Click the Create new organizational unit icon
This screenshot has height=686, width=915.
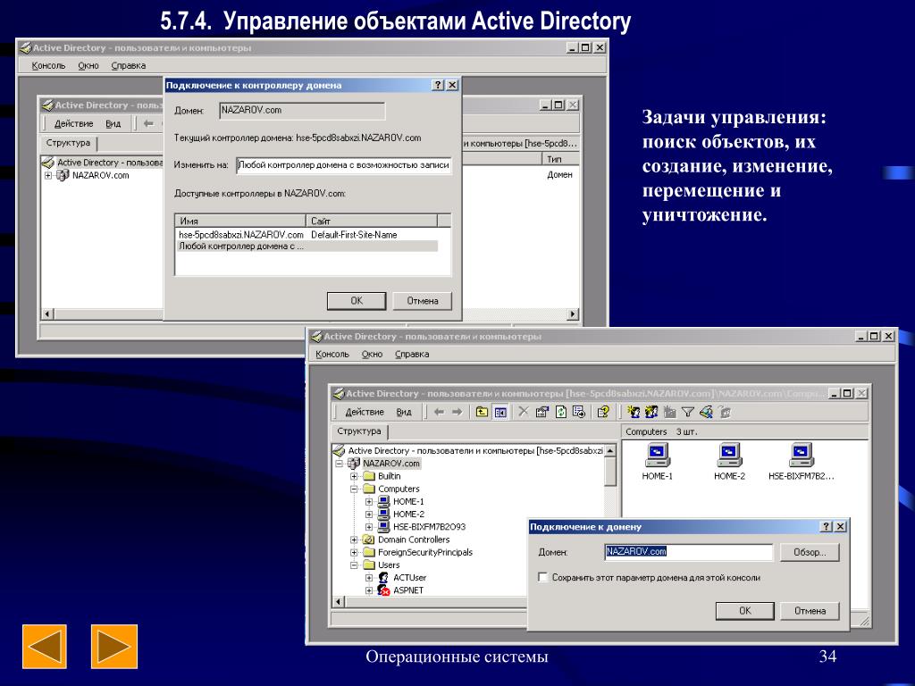coord(669,412)
